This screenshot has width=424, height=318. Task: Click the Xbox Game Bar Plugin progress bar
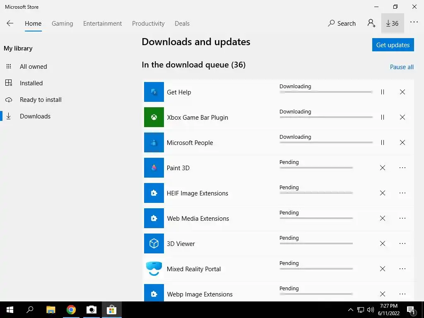tap(326, 117)
